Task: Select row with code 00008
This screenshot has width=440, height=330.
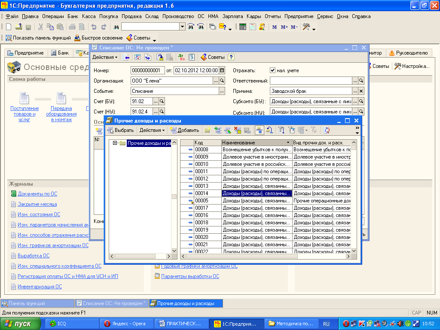Action: coord(265,150)
